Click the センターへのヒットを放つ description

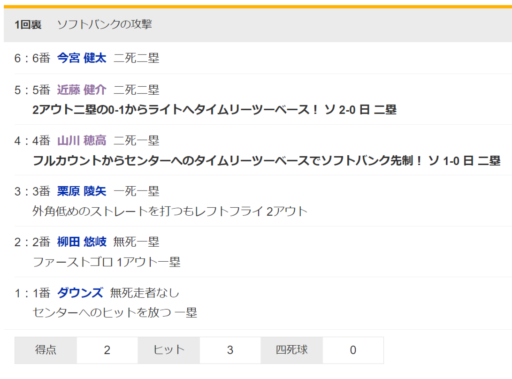click(115, 312)
